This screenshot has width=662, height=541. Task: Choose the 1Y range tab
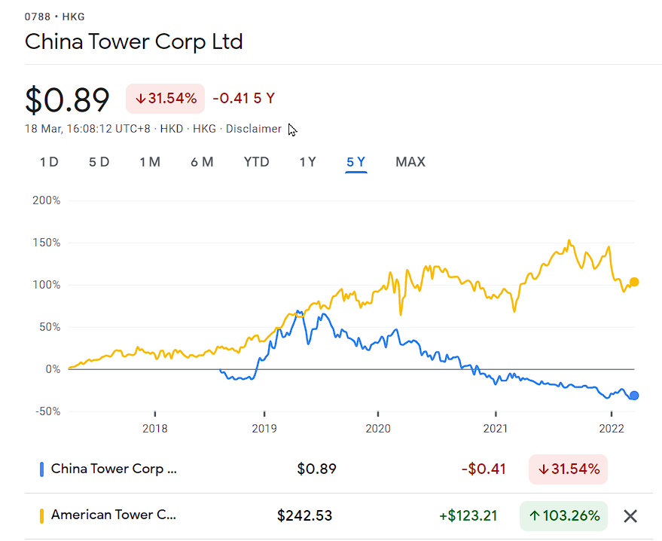[307, 162]
